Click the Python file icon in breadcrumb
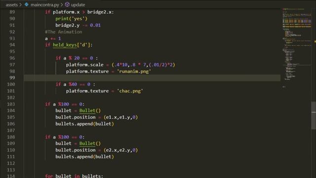The width and height of the screenshot is (316, 178). (26, 4)
